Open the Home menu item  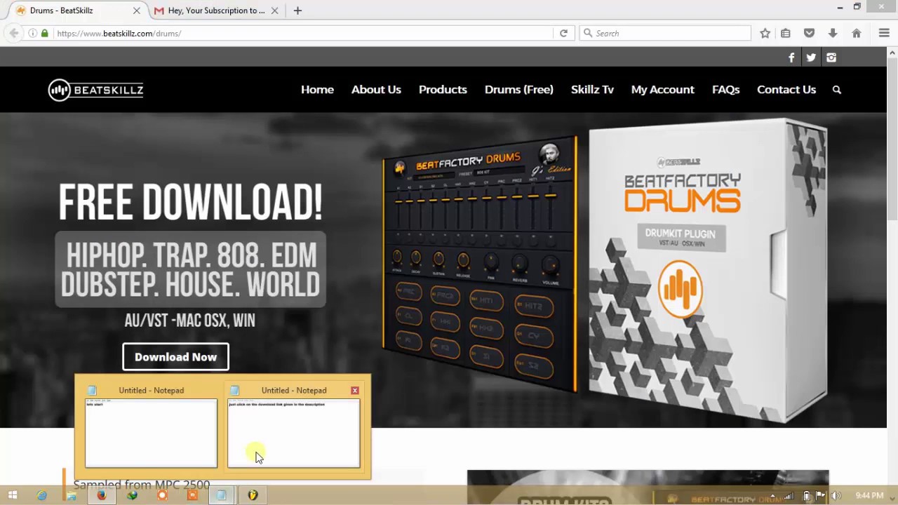[x=317, y=90]
